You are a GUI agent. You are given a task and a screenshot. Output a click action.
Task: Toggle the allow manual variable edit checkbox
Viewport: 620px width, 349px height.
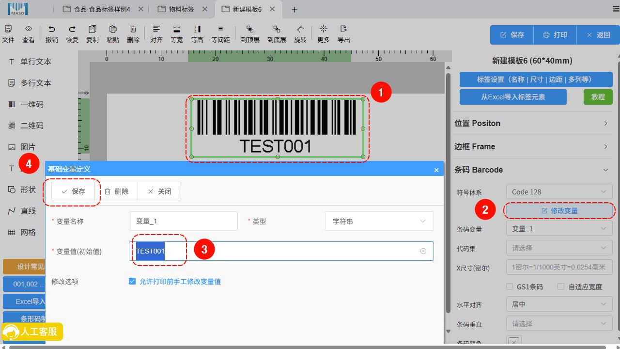(x=132, y=281)
